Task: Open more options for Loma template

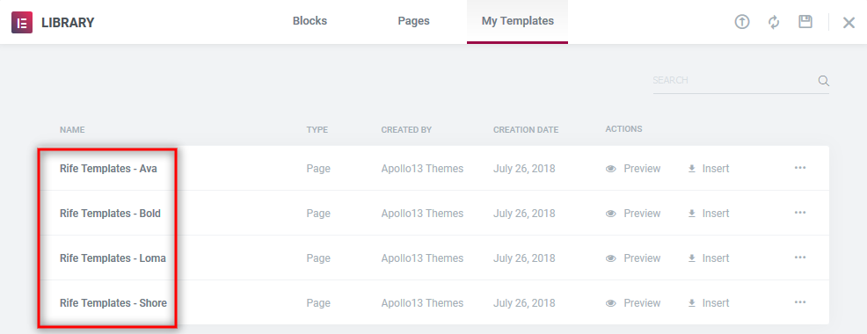Action: pyautogui.click(x=800, y=258)
